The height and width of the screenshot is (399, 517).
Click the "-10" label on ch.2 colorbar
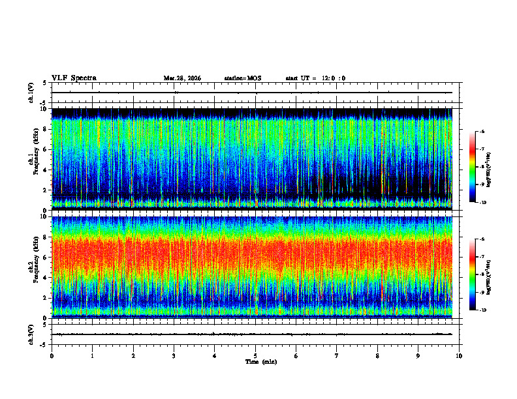pos(483,310)
